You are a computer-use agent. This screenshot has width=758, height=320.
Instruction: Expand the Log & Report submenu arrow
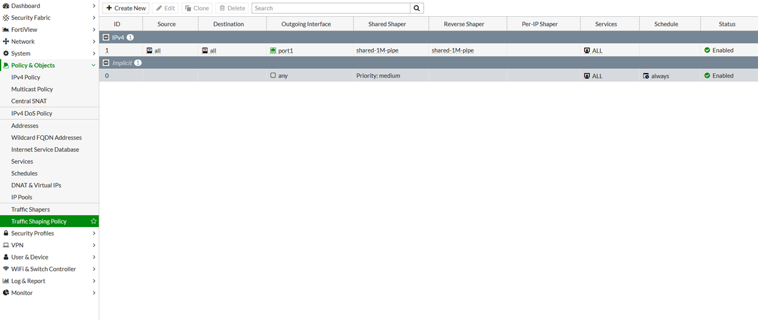94,281
